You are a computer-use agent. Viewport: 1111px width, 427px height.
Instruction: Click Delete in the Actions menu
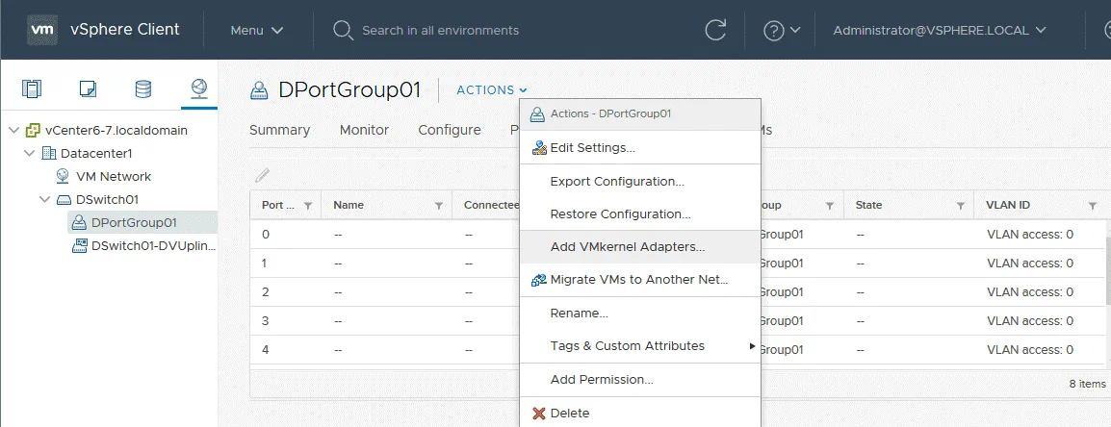[569, 413]
